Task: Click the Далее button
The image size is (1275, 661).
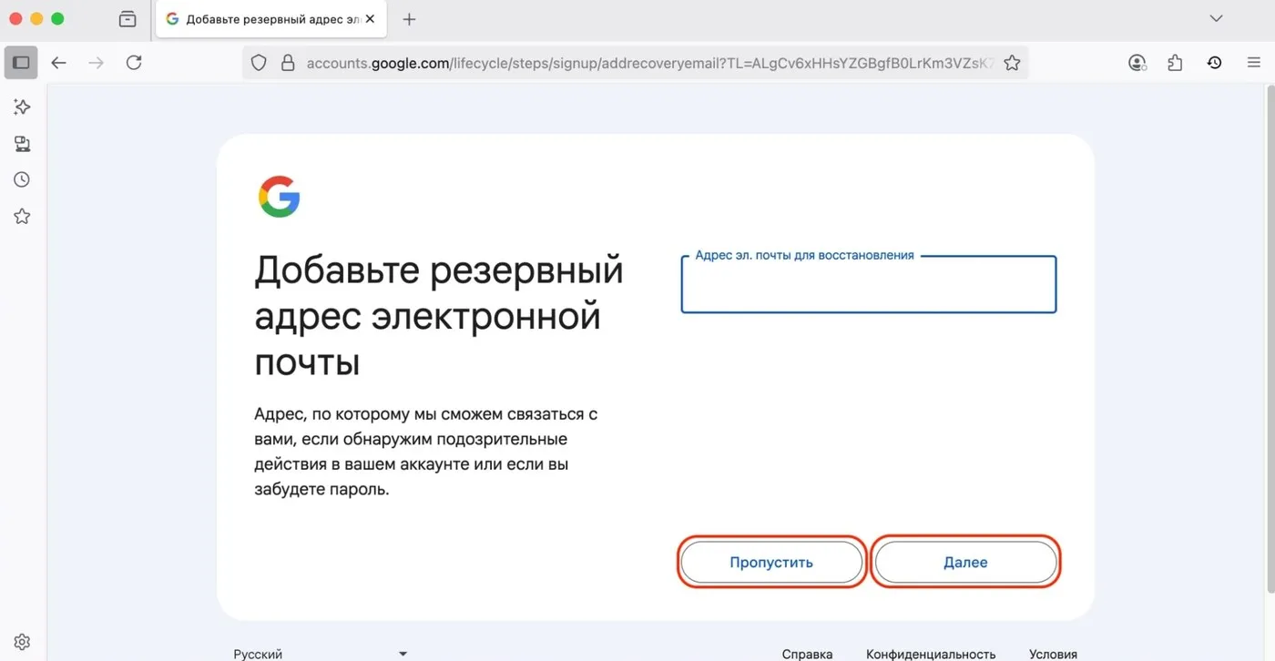Action: [965, 562]
